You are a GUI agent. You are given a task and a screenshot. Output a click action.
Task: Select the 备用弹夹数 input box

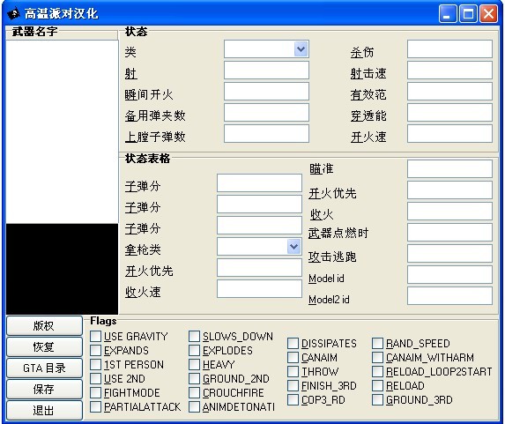266,113
